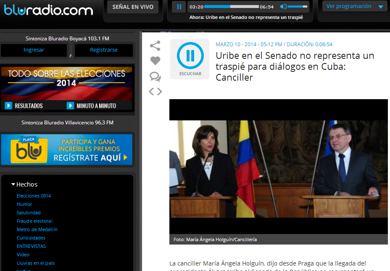Viewport: 390px width, 271px height.
Task: Seek within the audio progress bar
Action: tap(231, 7)
